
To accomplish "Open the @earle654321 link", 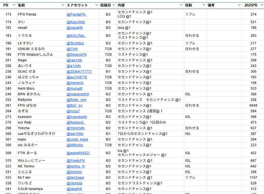I will coord(78,153).
